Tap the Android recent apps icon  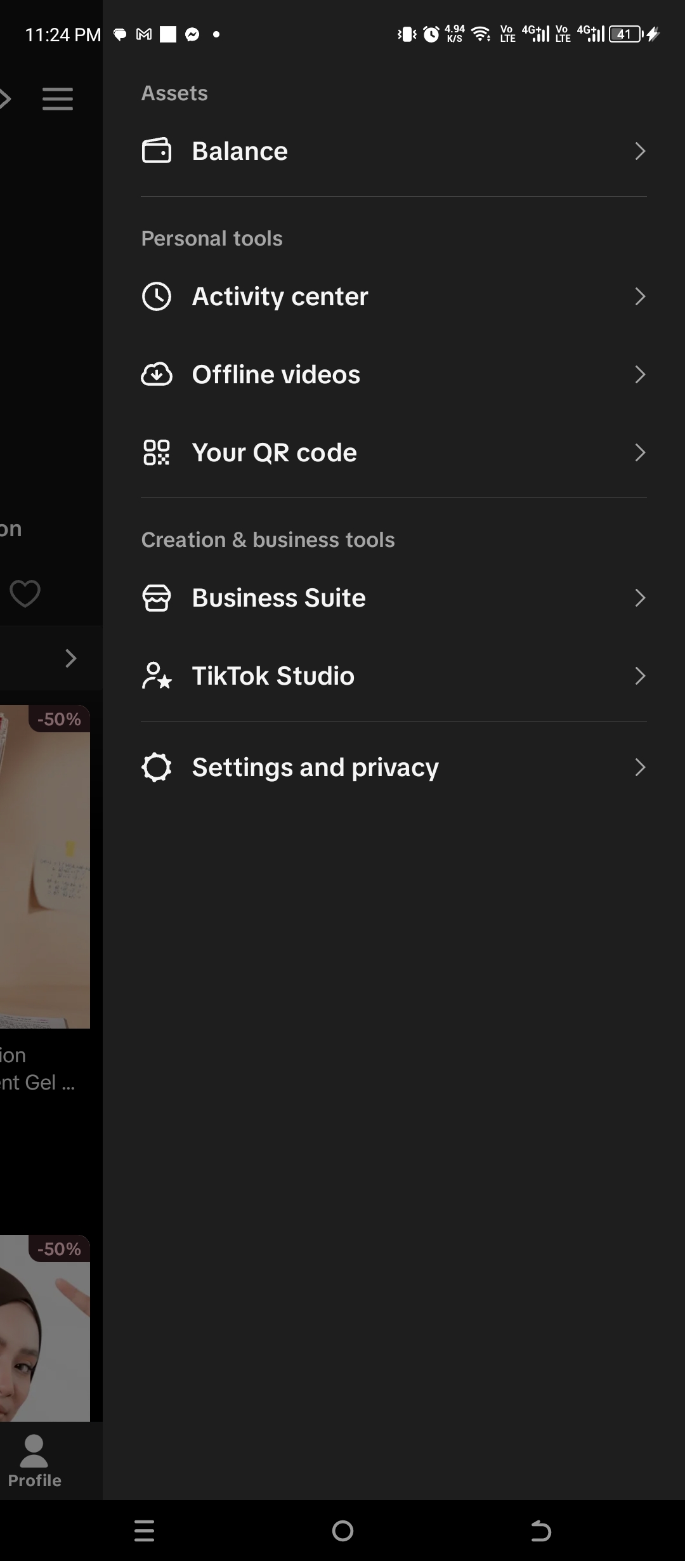click(144, 1531)
